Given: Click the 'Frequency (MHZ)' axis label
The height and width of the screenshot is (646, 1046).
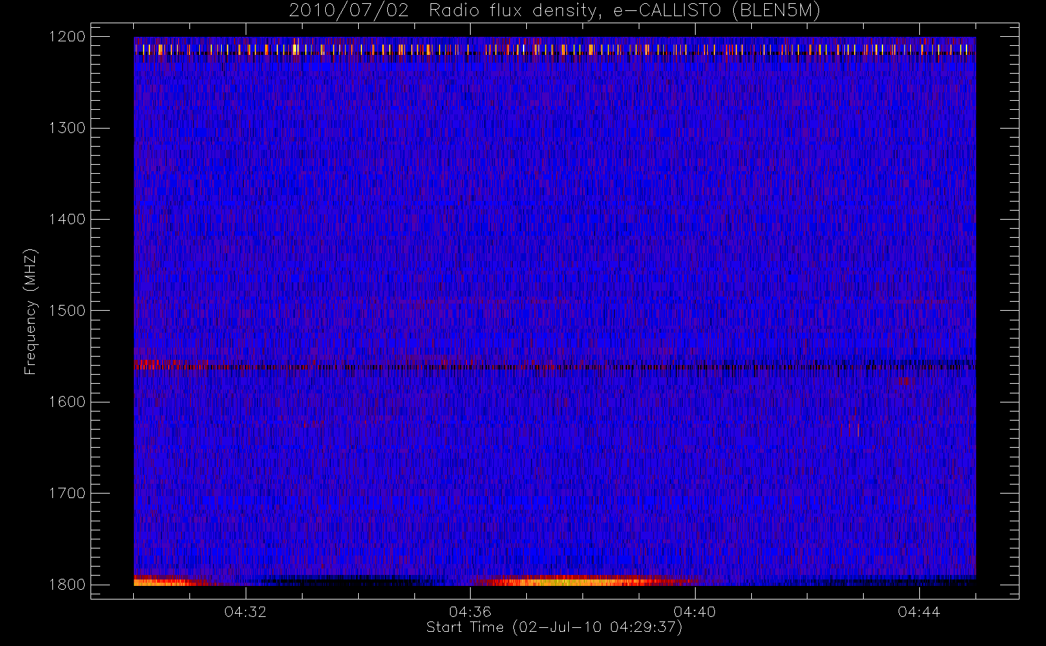Looking at the screenshot, I should (30, 311).
